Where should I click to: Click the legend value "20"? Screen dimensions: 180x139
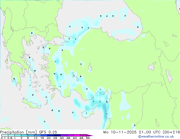click(49, 138)
